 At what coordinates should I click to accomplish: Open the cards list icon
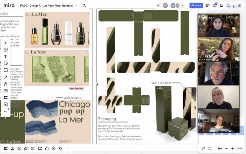(33, 148)
